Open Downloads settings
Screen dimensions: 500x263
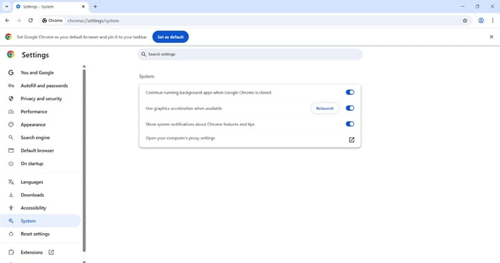pos(32,195)
